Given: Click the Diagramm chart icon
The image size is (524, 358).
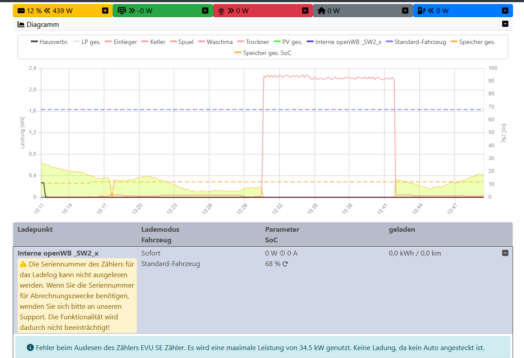Looking at the screenshot, I should tap(21, 25).
